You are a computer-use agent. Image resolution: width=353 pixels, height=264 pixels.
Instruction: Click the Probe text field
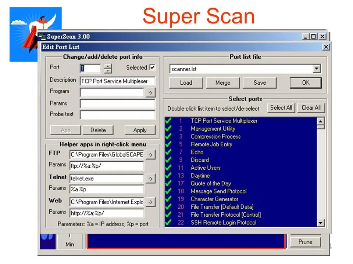(117, 114)
